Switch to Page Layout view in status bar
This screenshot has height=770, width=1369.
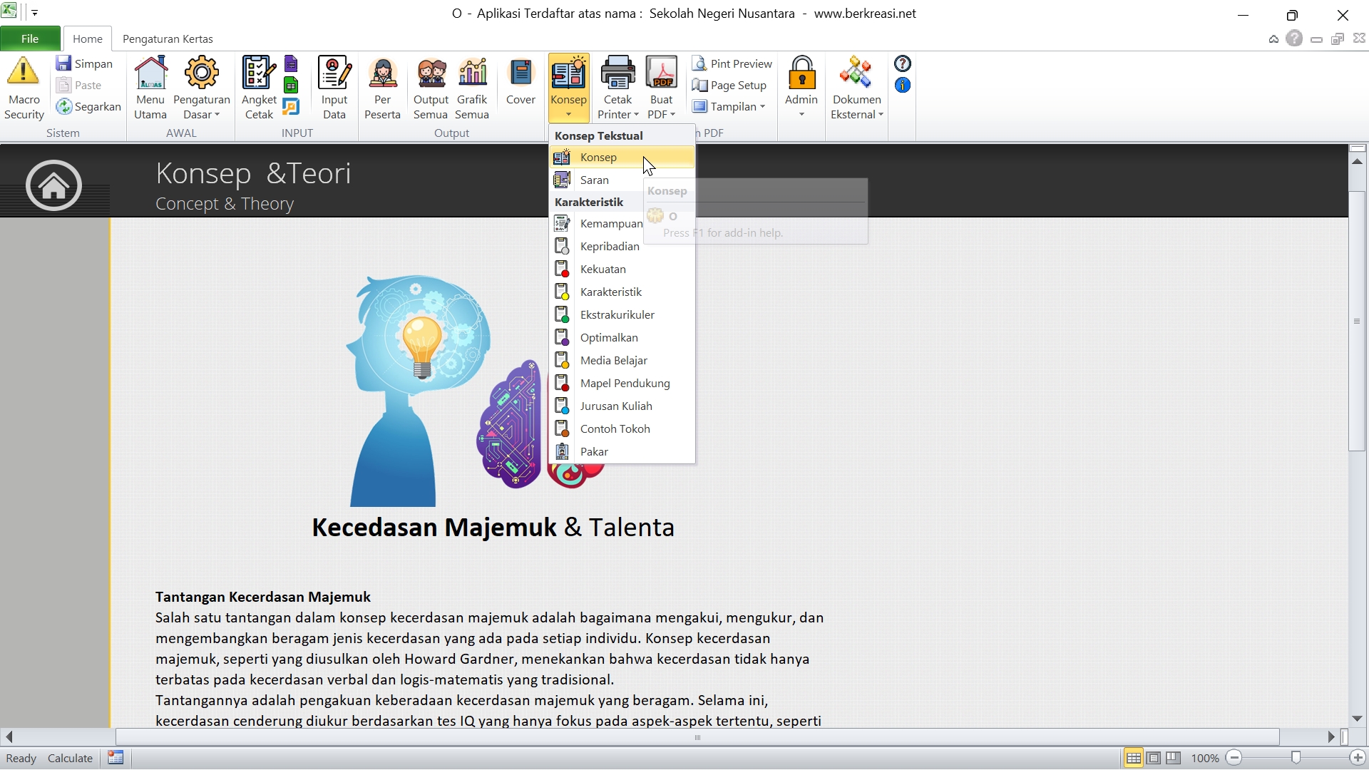[x=1153, y=758]
